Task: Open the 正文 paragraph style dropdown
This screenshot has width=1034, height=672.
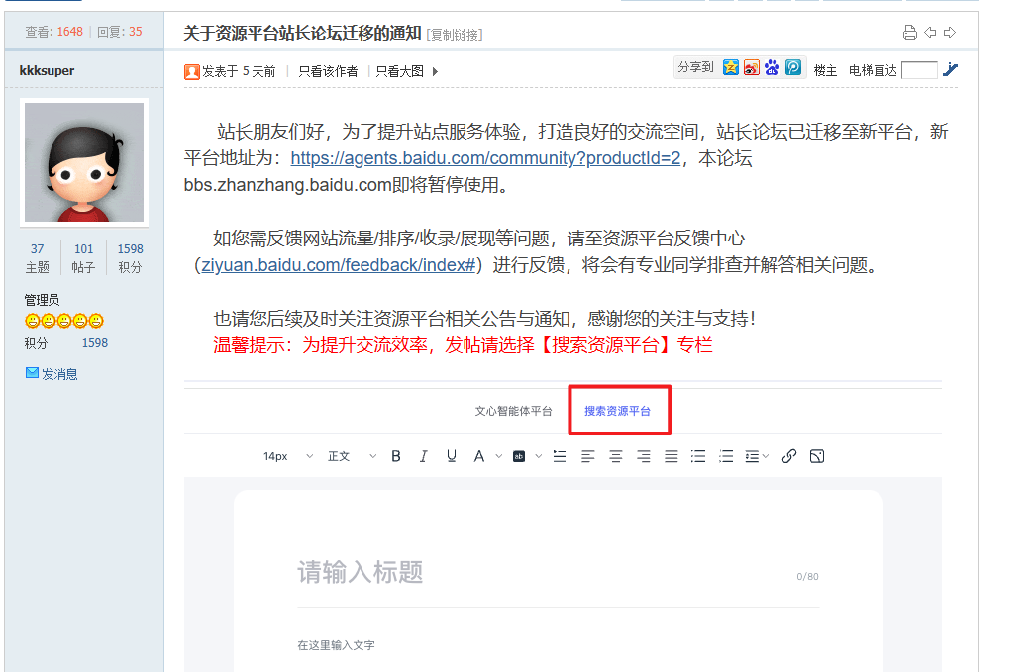Action: point(353,456)
